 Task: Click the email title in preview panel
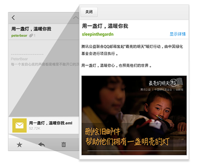tap(105, 26)
